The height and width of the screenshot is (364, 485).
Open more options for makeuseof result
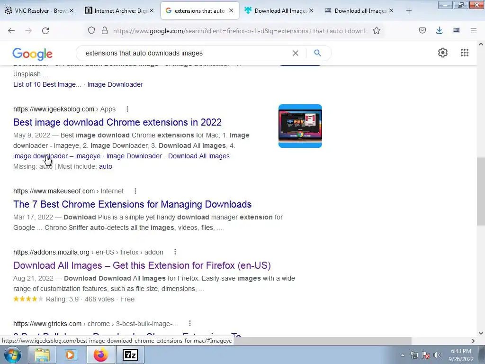(x=135, y=191)
